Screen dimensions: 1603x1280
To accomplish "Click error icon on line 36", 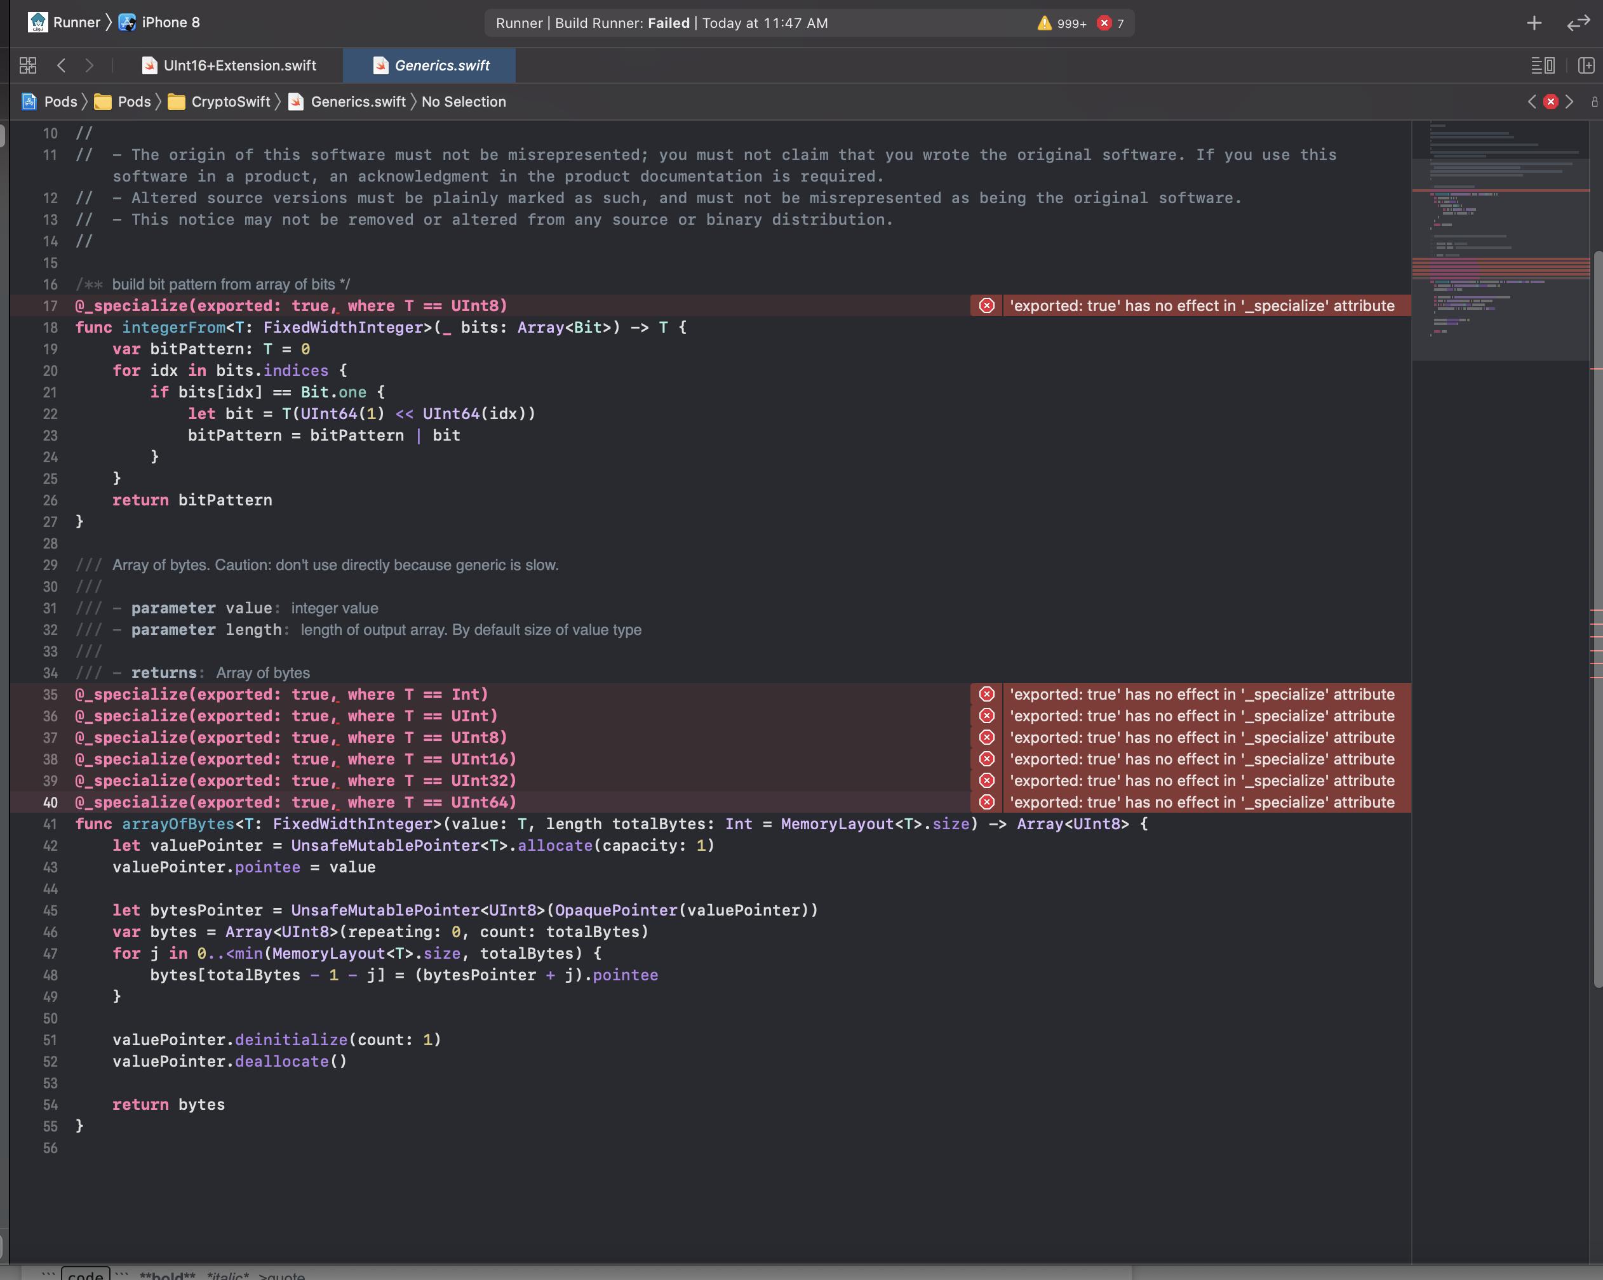I will point(987,716).
